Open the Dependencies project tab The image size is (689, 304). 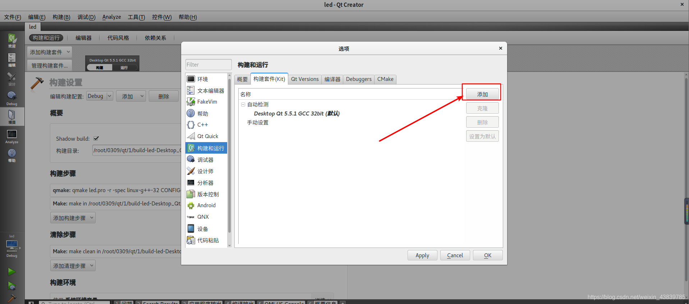click(156, 38)
